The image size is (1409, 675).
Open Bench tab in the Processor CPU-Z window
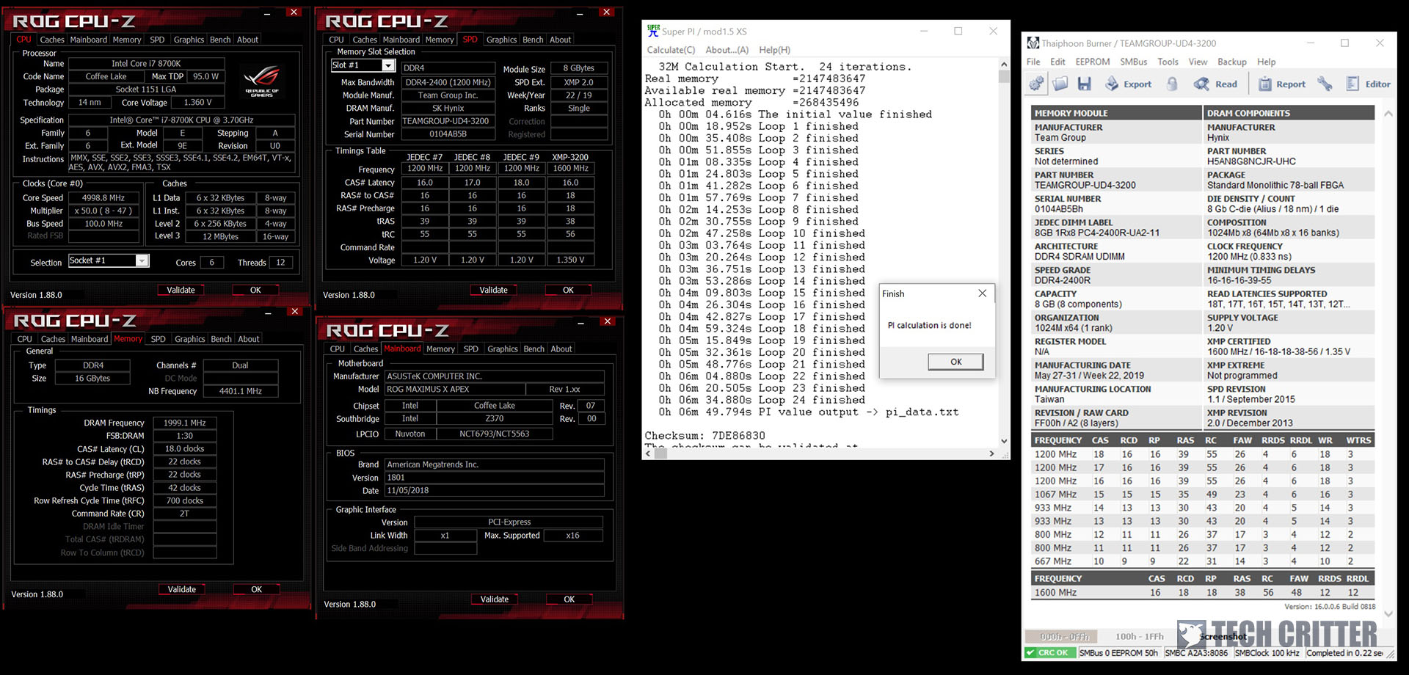pyautogui.click(x=220, y=40)
